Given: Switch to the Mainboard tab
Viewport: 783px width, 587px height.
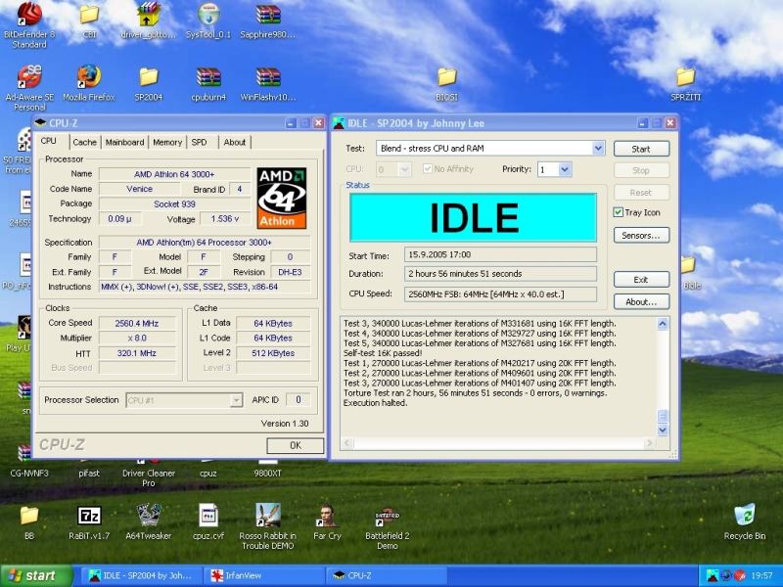Looking at the screenshot, I should pyautogui.click(x=124, y=142).
